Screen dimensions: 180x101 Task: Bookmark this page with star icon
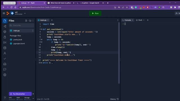point(127,7)
